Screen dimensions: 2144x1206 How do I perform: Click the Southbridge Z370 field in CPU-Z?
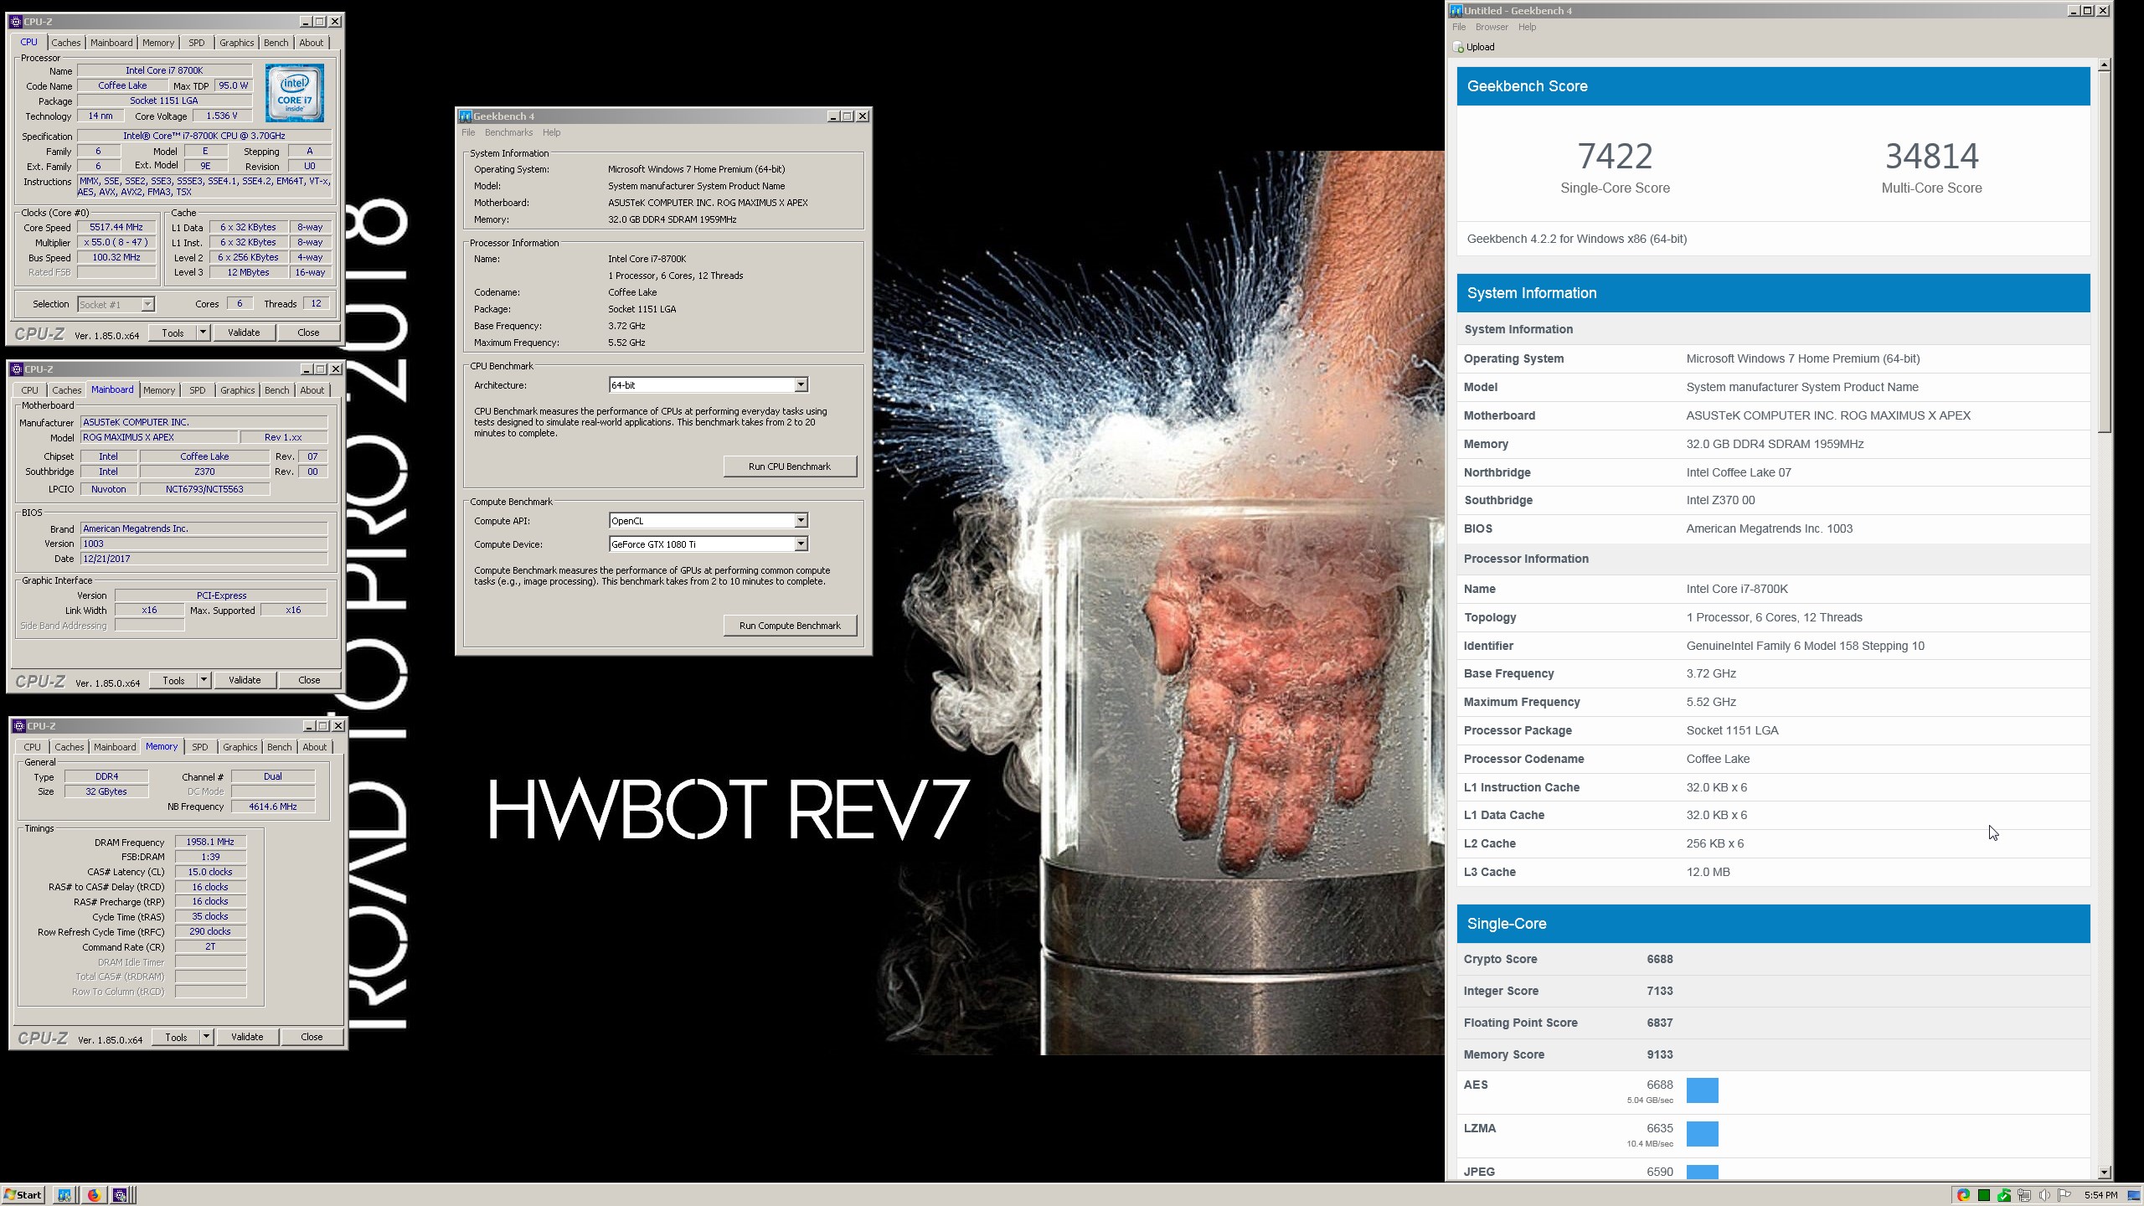pos(204,472)
